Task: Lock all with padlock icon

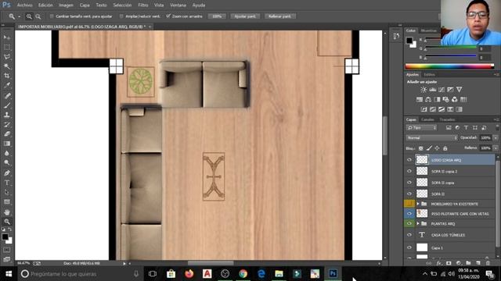Action: 445,148
